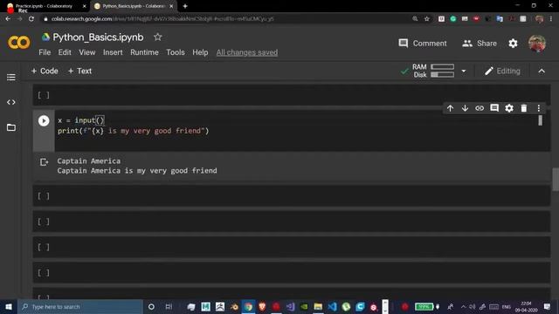Open the Windows Start menu
559x314 pixels.
pos(9,306)
